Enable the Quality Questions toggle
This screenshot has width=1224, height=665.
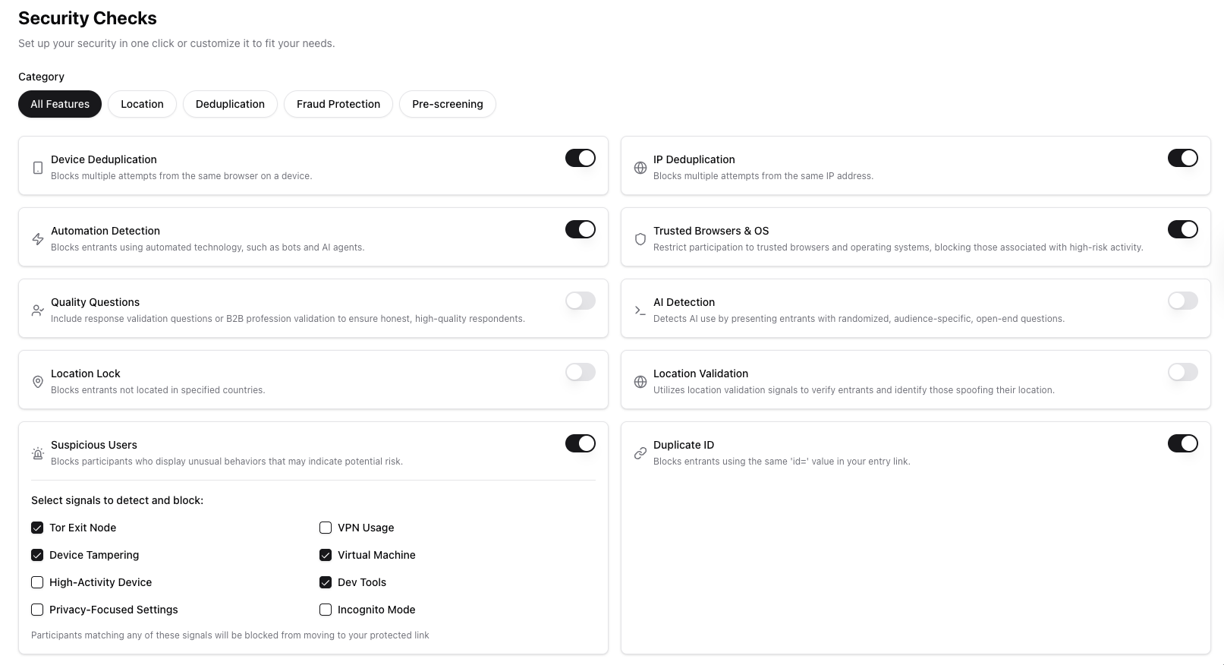[581, 301]
